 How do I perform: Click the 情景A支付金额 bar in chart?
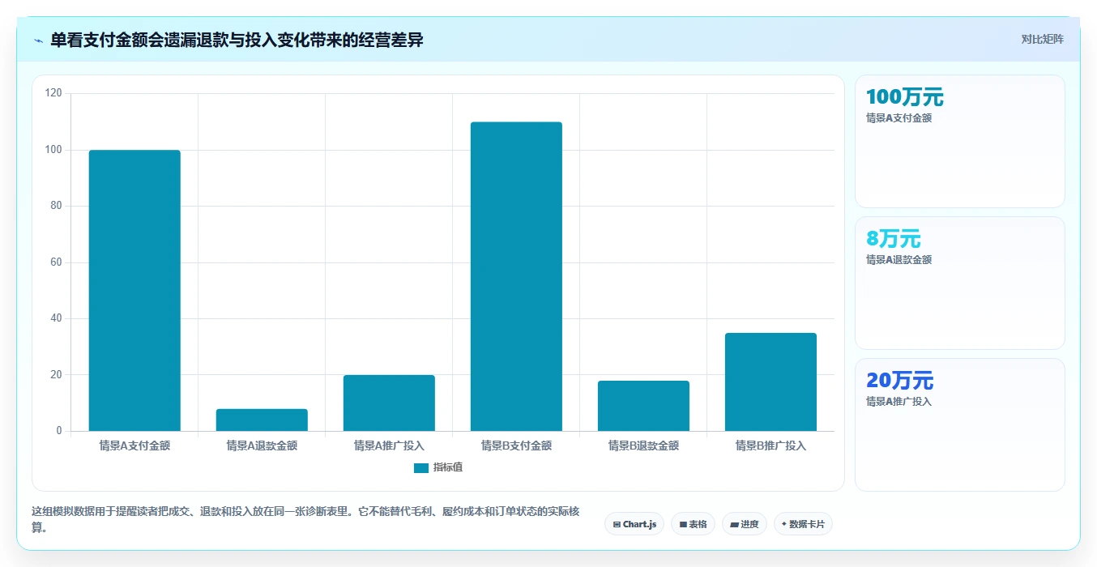click(x=134, y=291)
